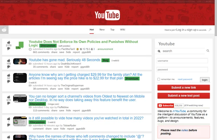This screenshot has width=217, height=140.
Task: Click the 'Youtube has gone mad' post thumbnail
Action: tap(20, 61)
